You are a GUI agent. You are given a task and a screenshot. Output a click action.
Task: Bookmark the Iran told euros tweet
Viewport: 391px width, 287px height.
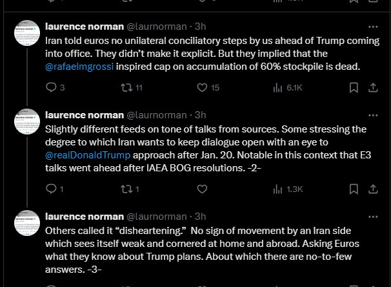tap(354, 87)
